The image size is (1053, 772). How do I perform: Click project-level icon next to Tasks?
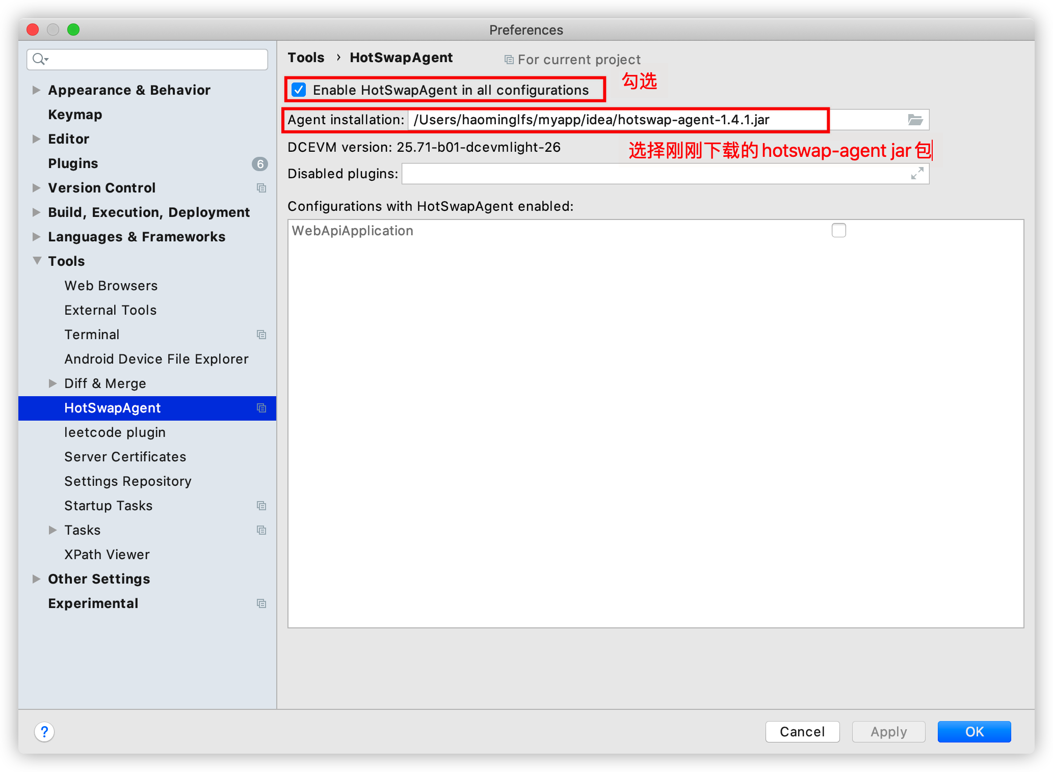pyautogui.click(x=261, y=530)
